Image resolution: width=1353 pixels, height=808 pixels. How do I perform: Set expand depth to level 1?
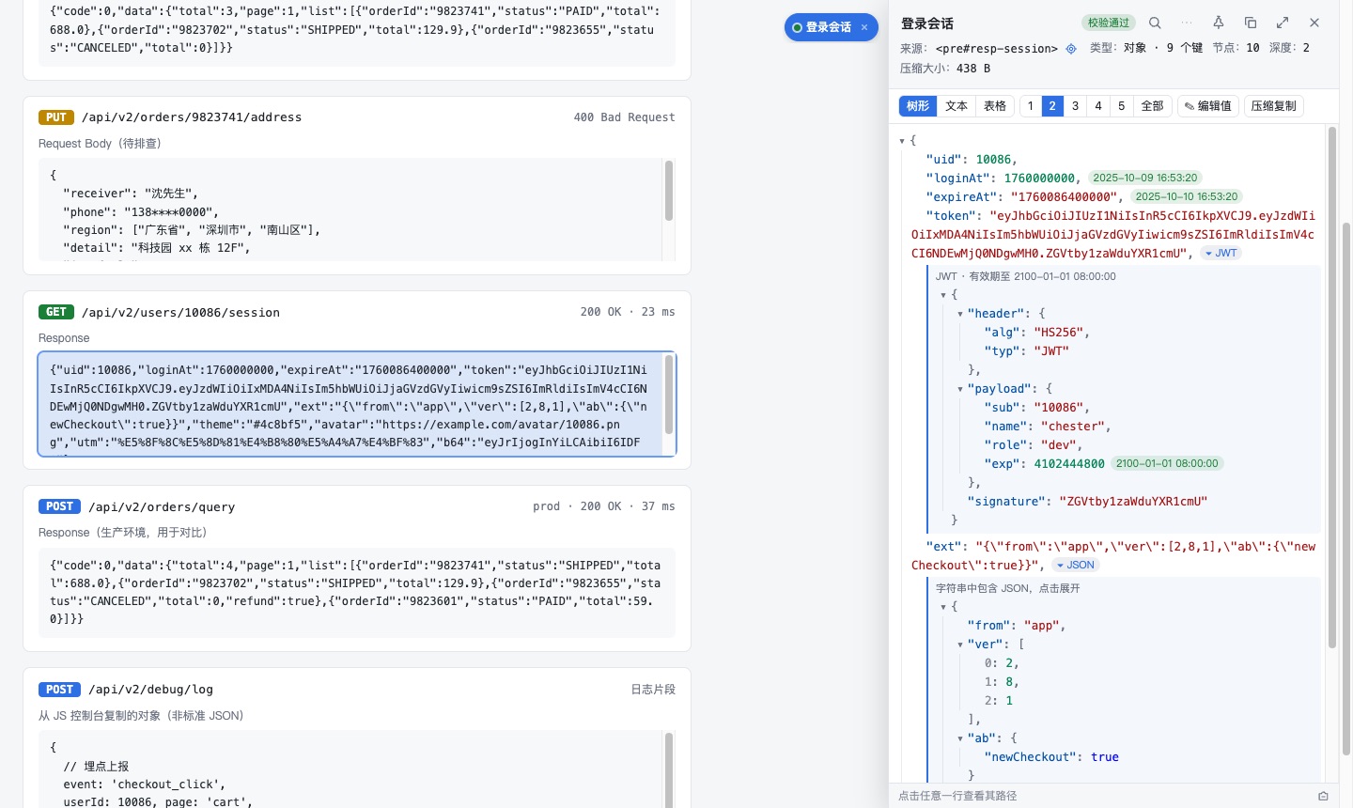coord(1031,106)
